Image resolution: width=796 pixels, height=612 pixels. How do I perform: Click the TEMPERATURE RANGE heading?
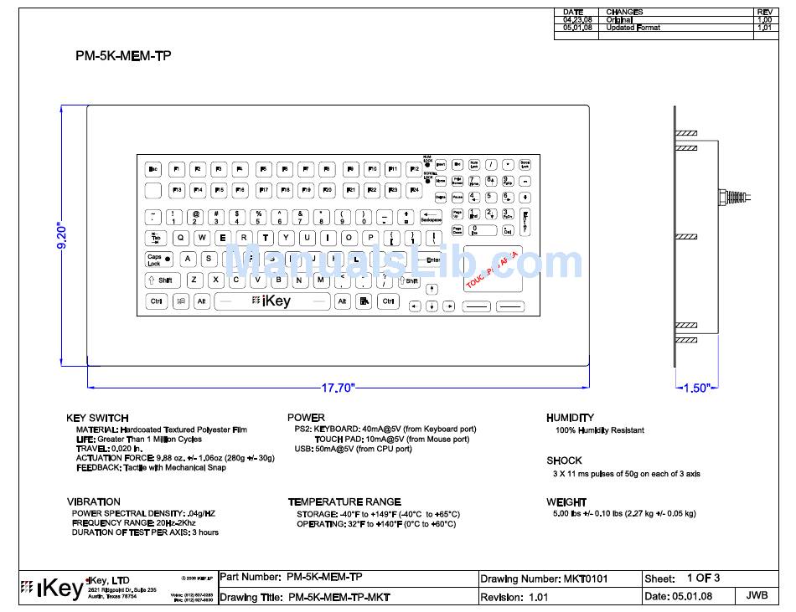coord(344,502)
